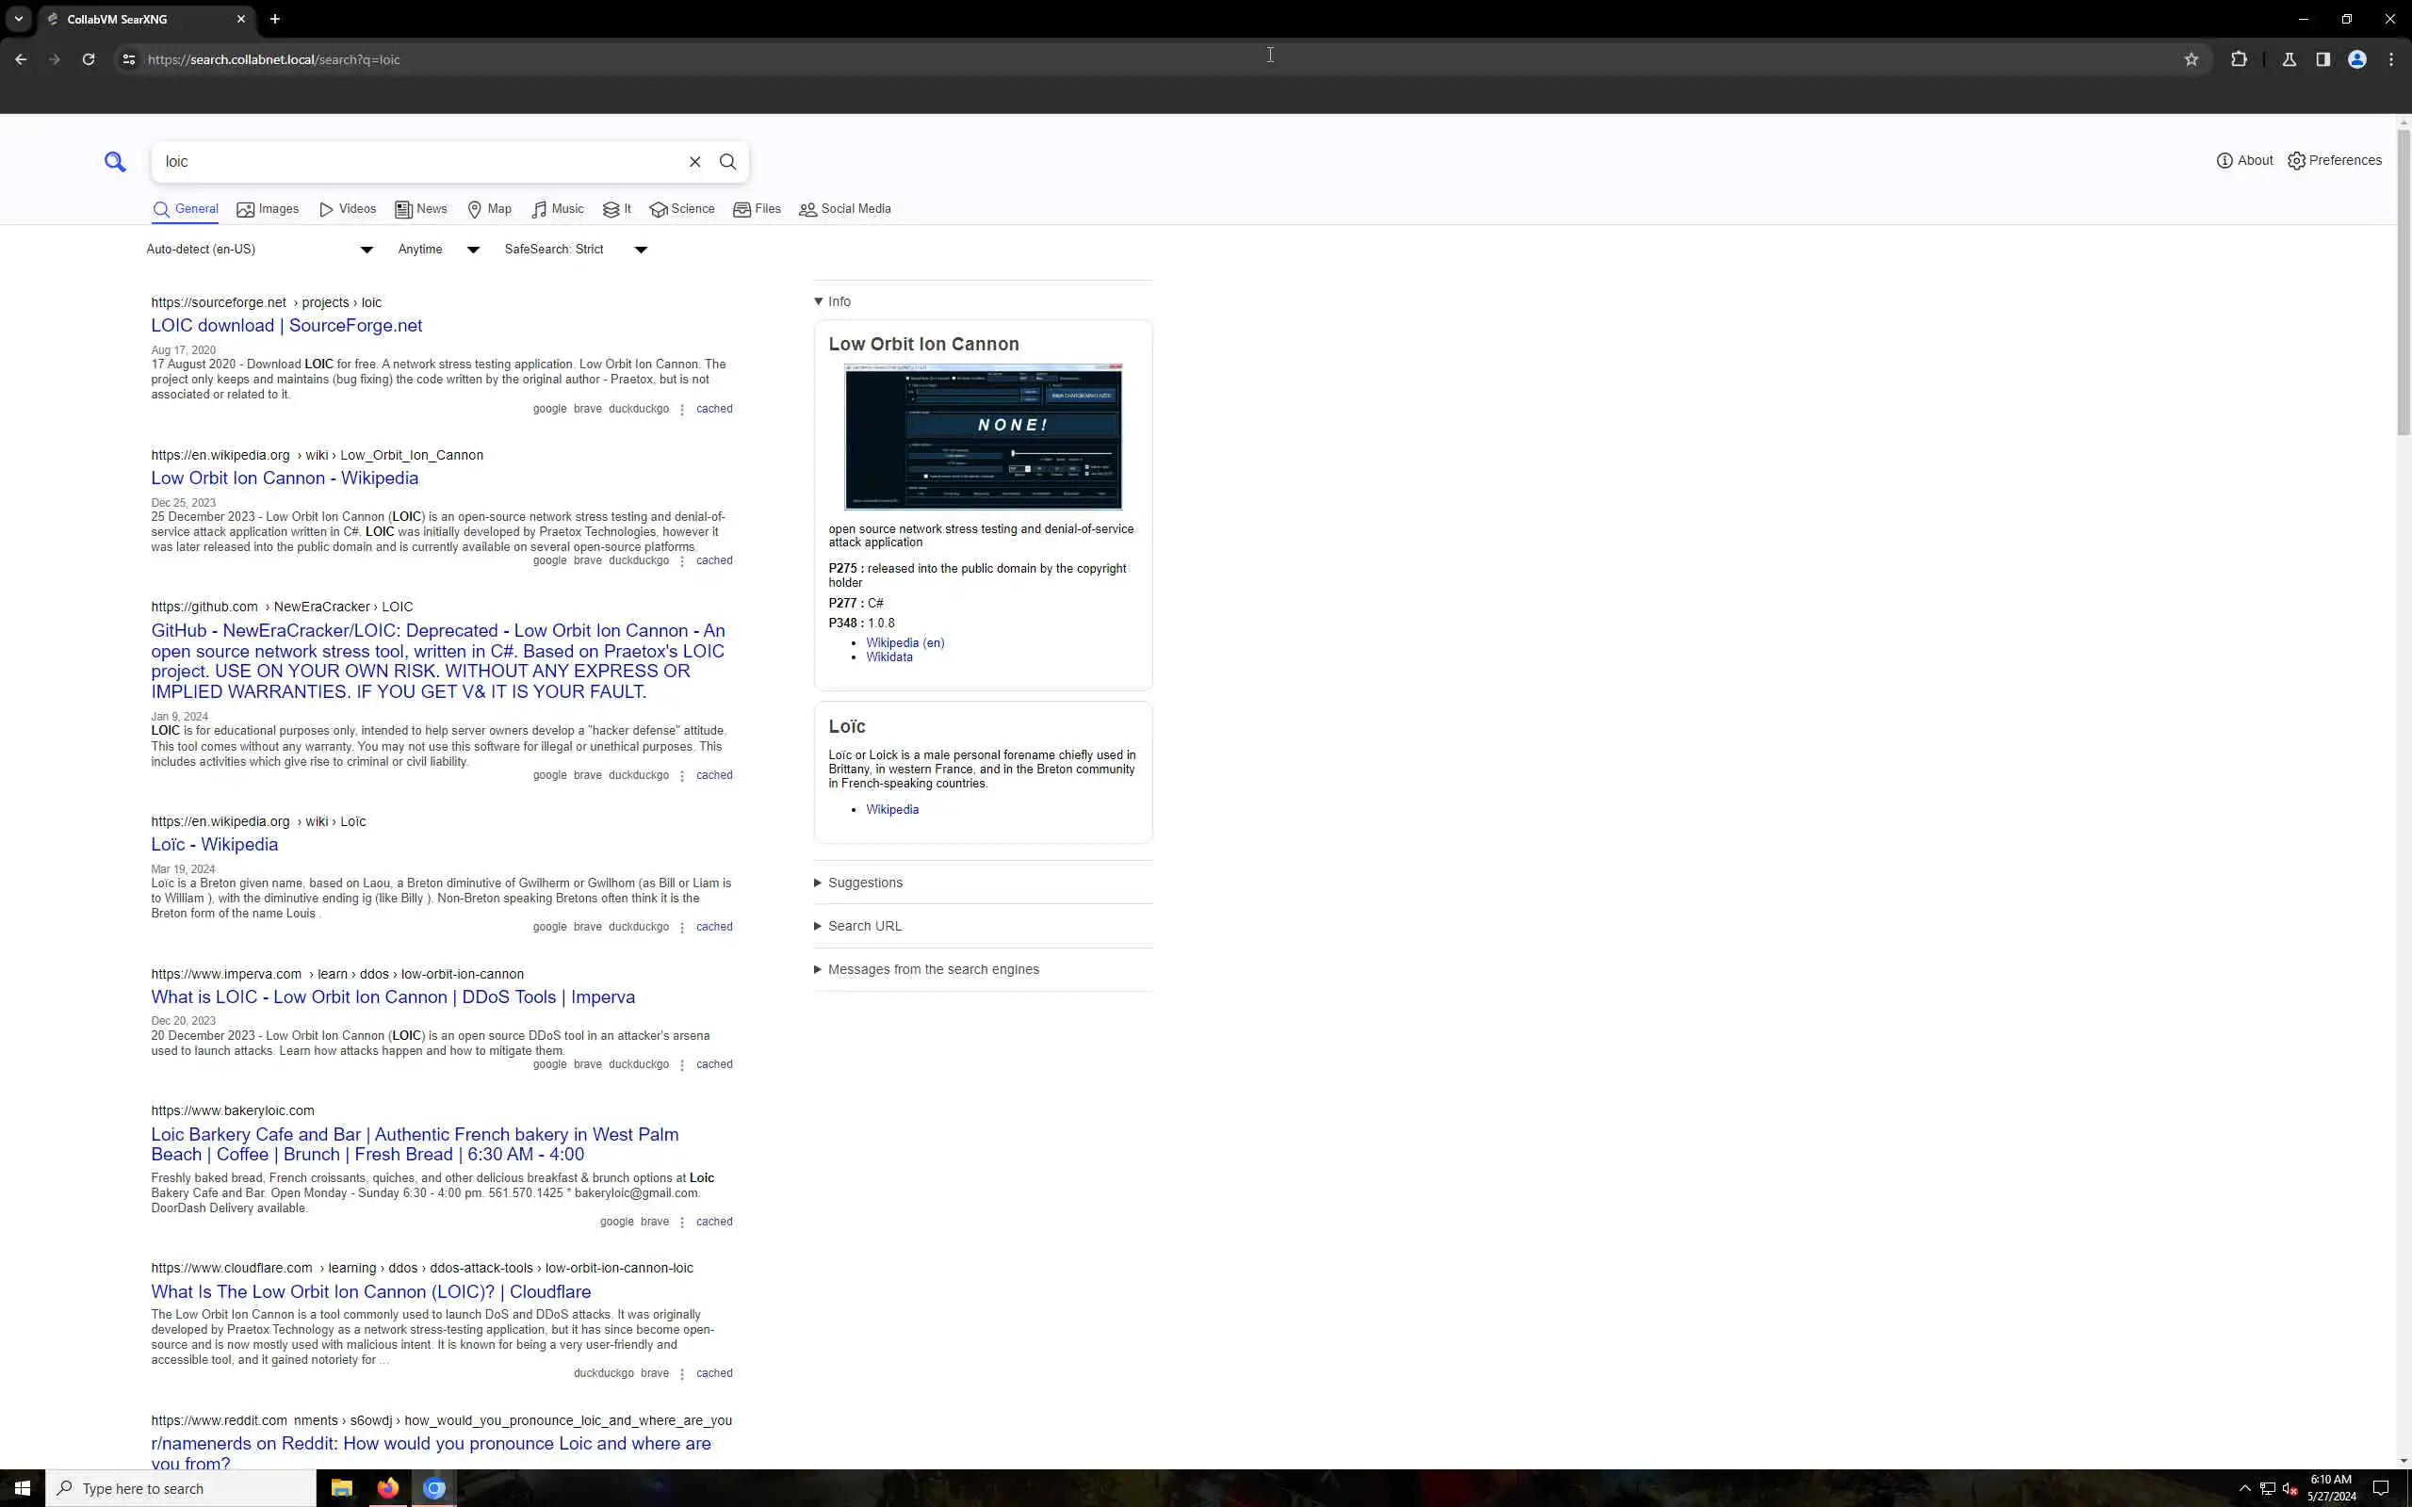Viewport: 2412px width, 1507px height.
Task: Click the SearXNG magnifier logo icon
Action: 115,161
